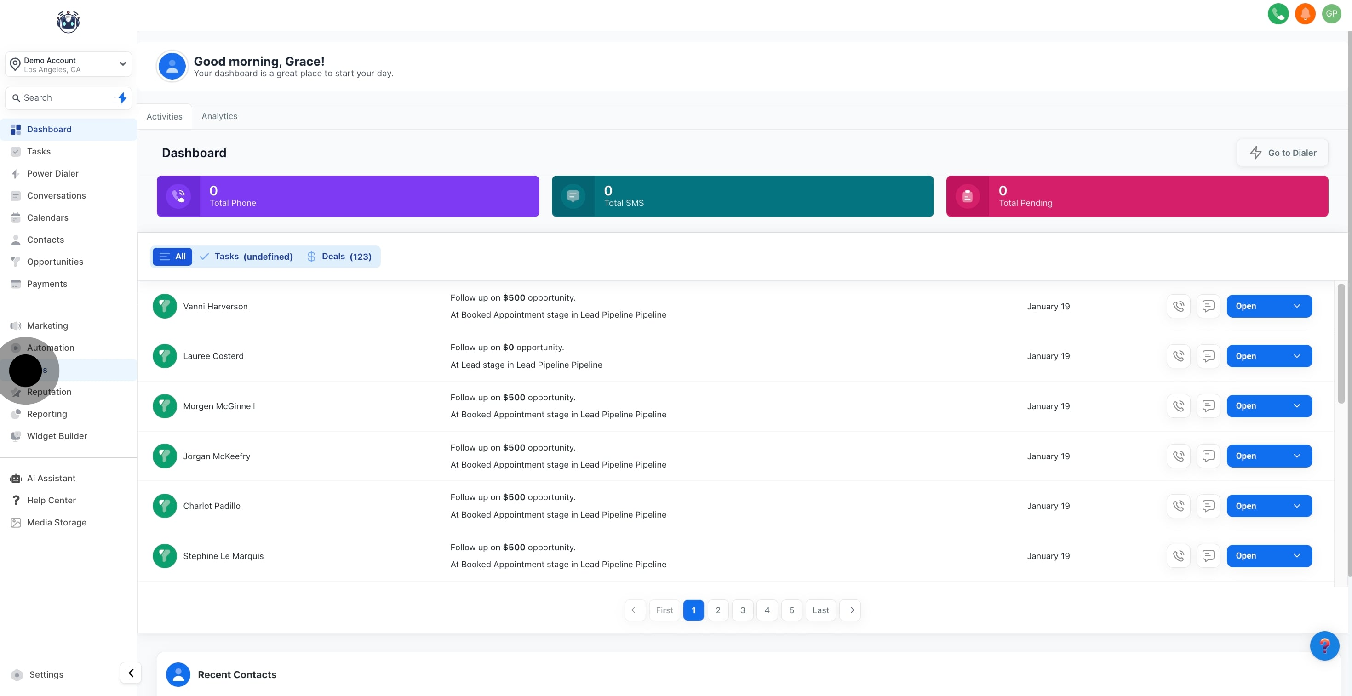This screenshot has height=696, width=1352.
Task: Click call icon for Charlot Padillo
Action: point(1178,506)
